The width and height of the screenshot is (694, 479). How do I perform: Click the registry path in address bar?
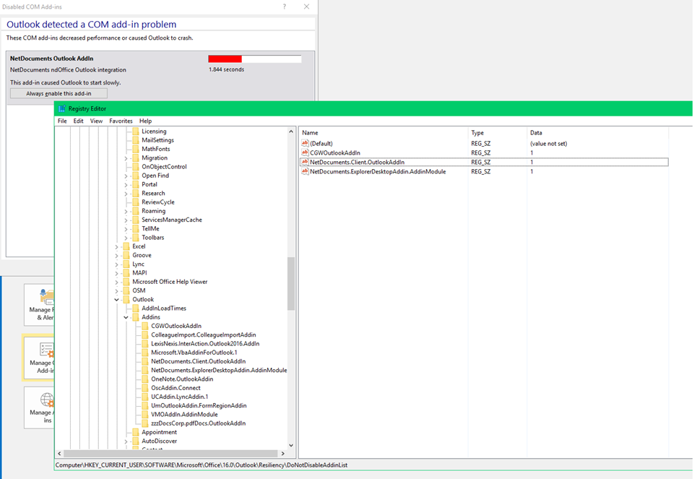201,465
